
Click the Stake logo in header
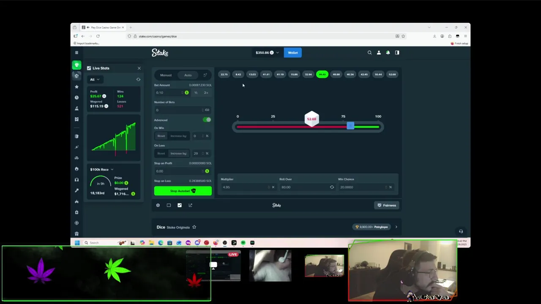tap(160, 52)
